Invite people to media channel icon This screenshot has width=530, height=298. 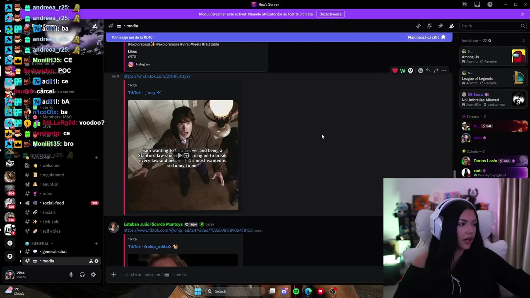91,261
